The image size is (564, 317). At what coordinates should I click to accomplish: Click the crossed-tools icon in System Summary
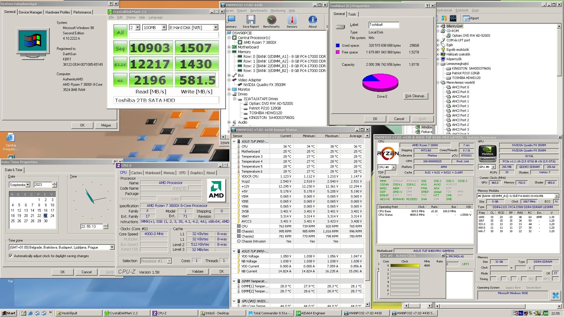555,295
